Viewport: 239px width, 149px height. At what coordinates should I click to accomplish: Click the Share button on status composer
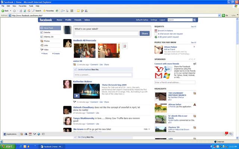coord(145,34)
